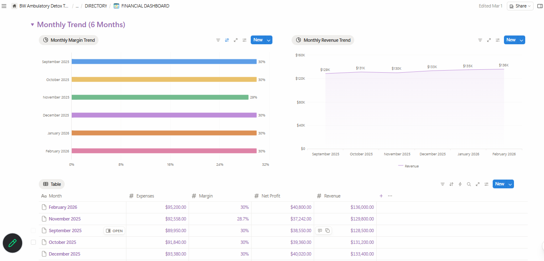
Task: Click filter icon on Monthly Margin Trend chart
Action: (x=218, y=40)
